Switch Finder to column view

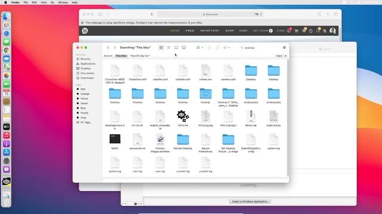(176, 48)
